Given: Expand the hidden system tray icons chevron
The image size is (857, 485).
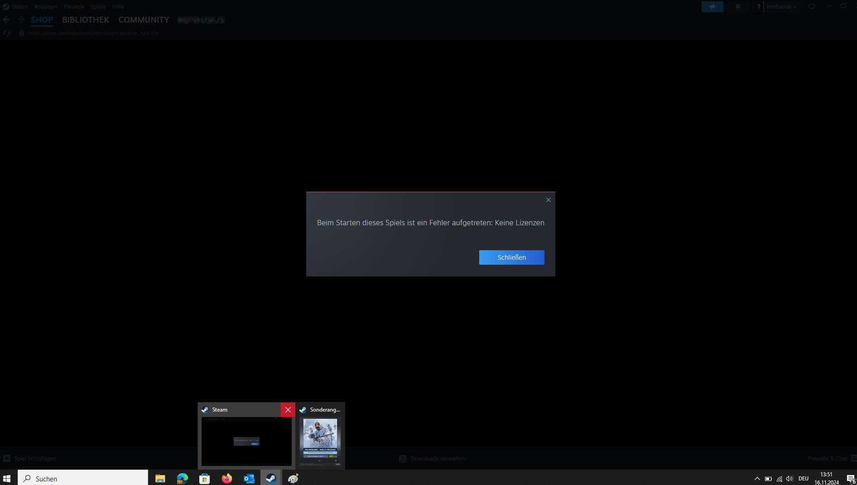Looking at the screenshot, I should coord(757,479).
